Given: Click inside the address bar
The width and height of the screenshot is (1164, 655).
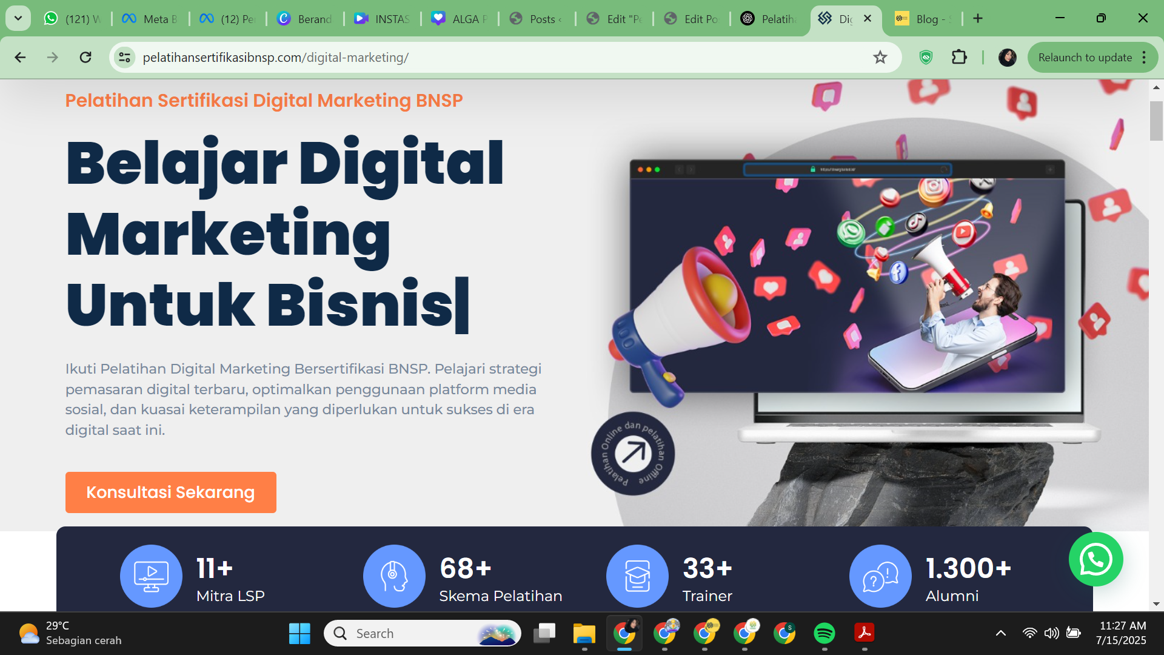Looking at the screenshot, I should 424,57.
